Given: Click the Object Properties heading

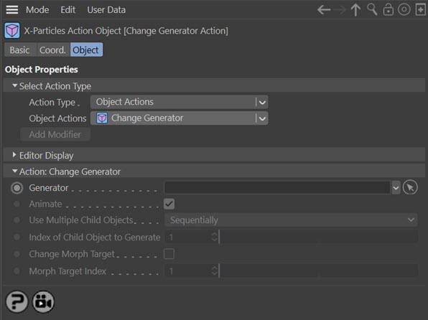Looking at the screenshot, I should coord(42,70).
